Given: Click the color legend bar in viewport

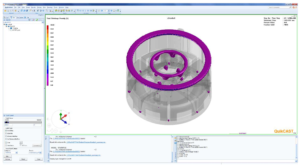Looking at the screenshot, I should (x=48, y=55).
